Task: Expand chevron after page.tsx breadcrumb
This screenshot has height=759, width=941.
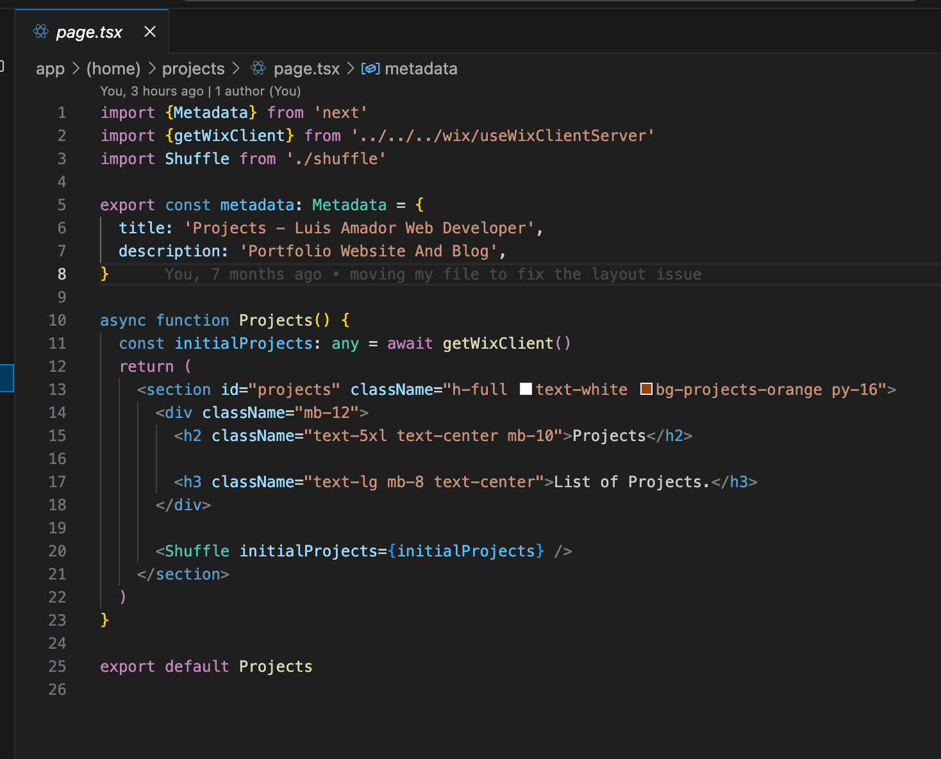Action: [x=351, y=69]
